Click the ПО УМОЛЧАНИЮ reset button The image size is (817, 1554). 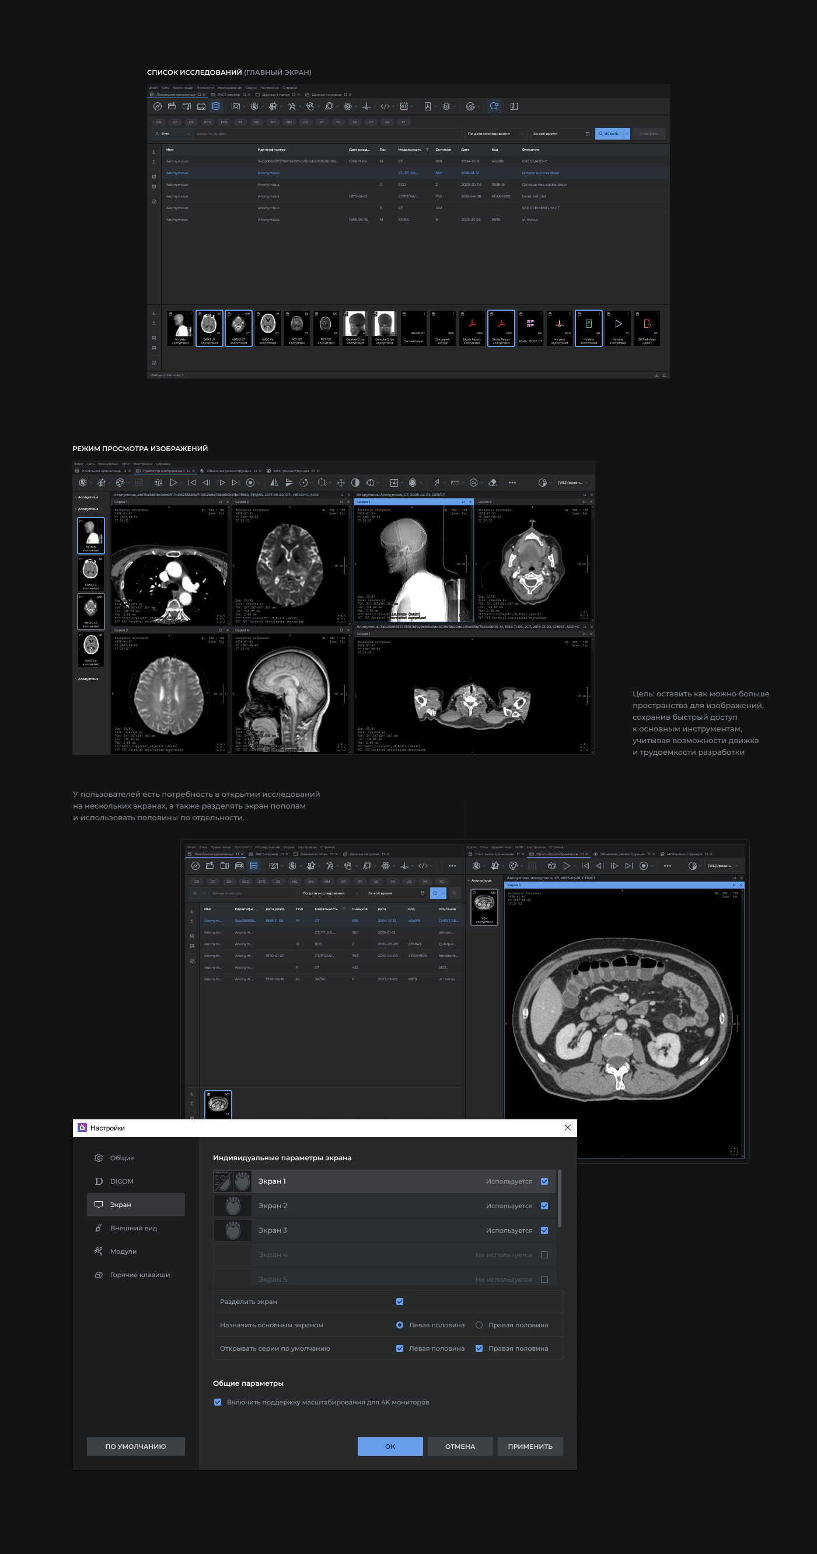click(135, 1446)
